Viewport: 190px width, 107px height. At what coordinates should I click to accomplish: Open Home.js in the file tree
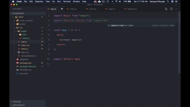26,38
